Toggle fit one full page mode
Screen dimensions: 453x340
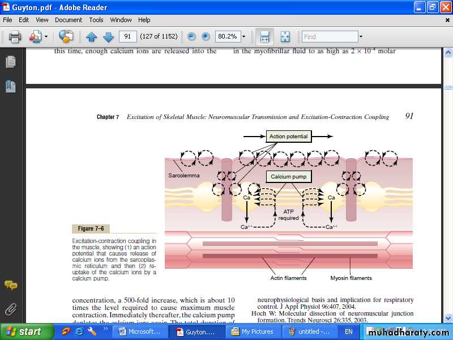[x=285, y=37]
